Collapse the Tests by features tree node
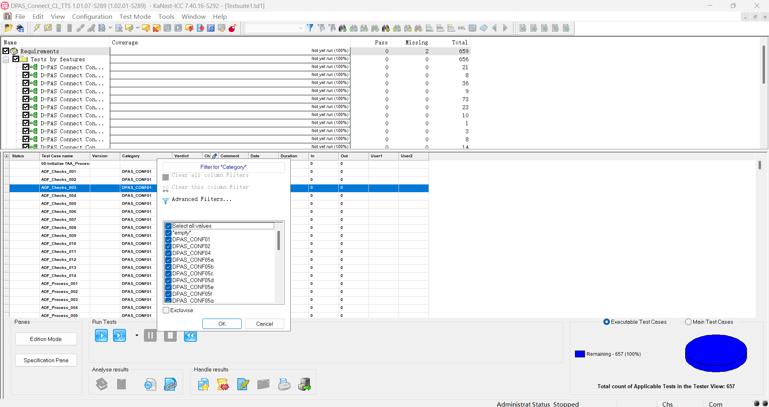 coord(6,59)
